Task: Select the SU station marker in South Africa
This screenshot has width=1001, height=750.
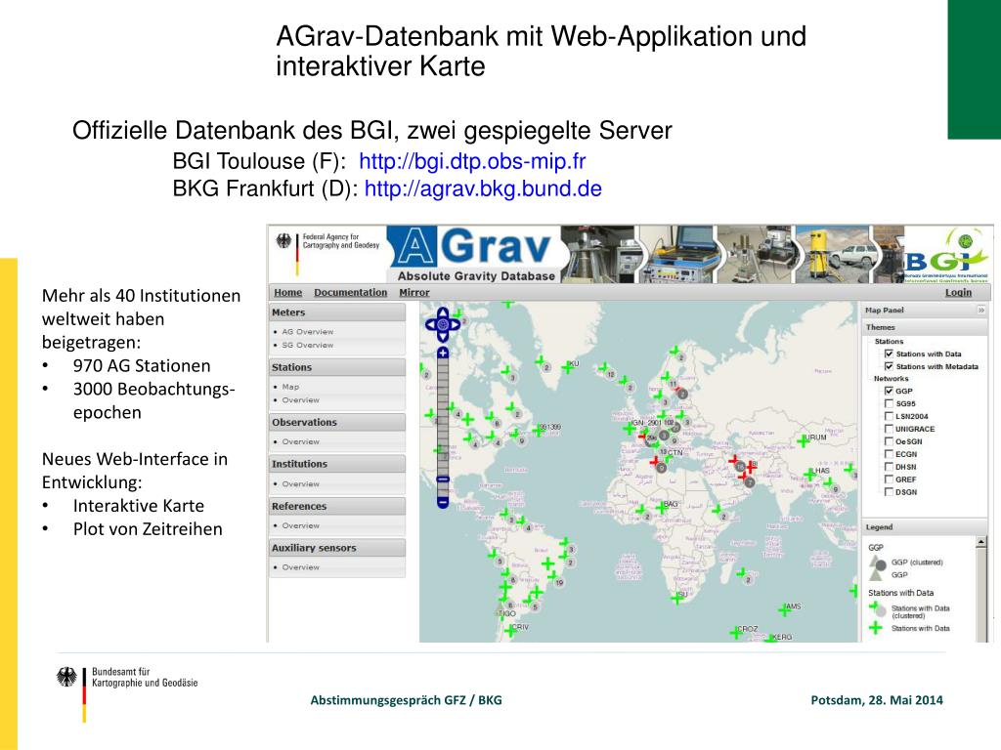Action: point(677,599)
